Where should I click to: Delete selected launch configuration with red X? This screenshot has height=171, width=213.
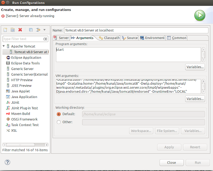(20, 30)
